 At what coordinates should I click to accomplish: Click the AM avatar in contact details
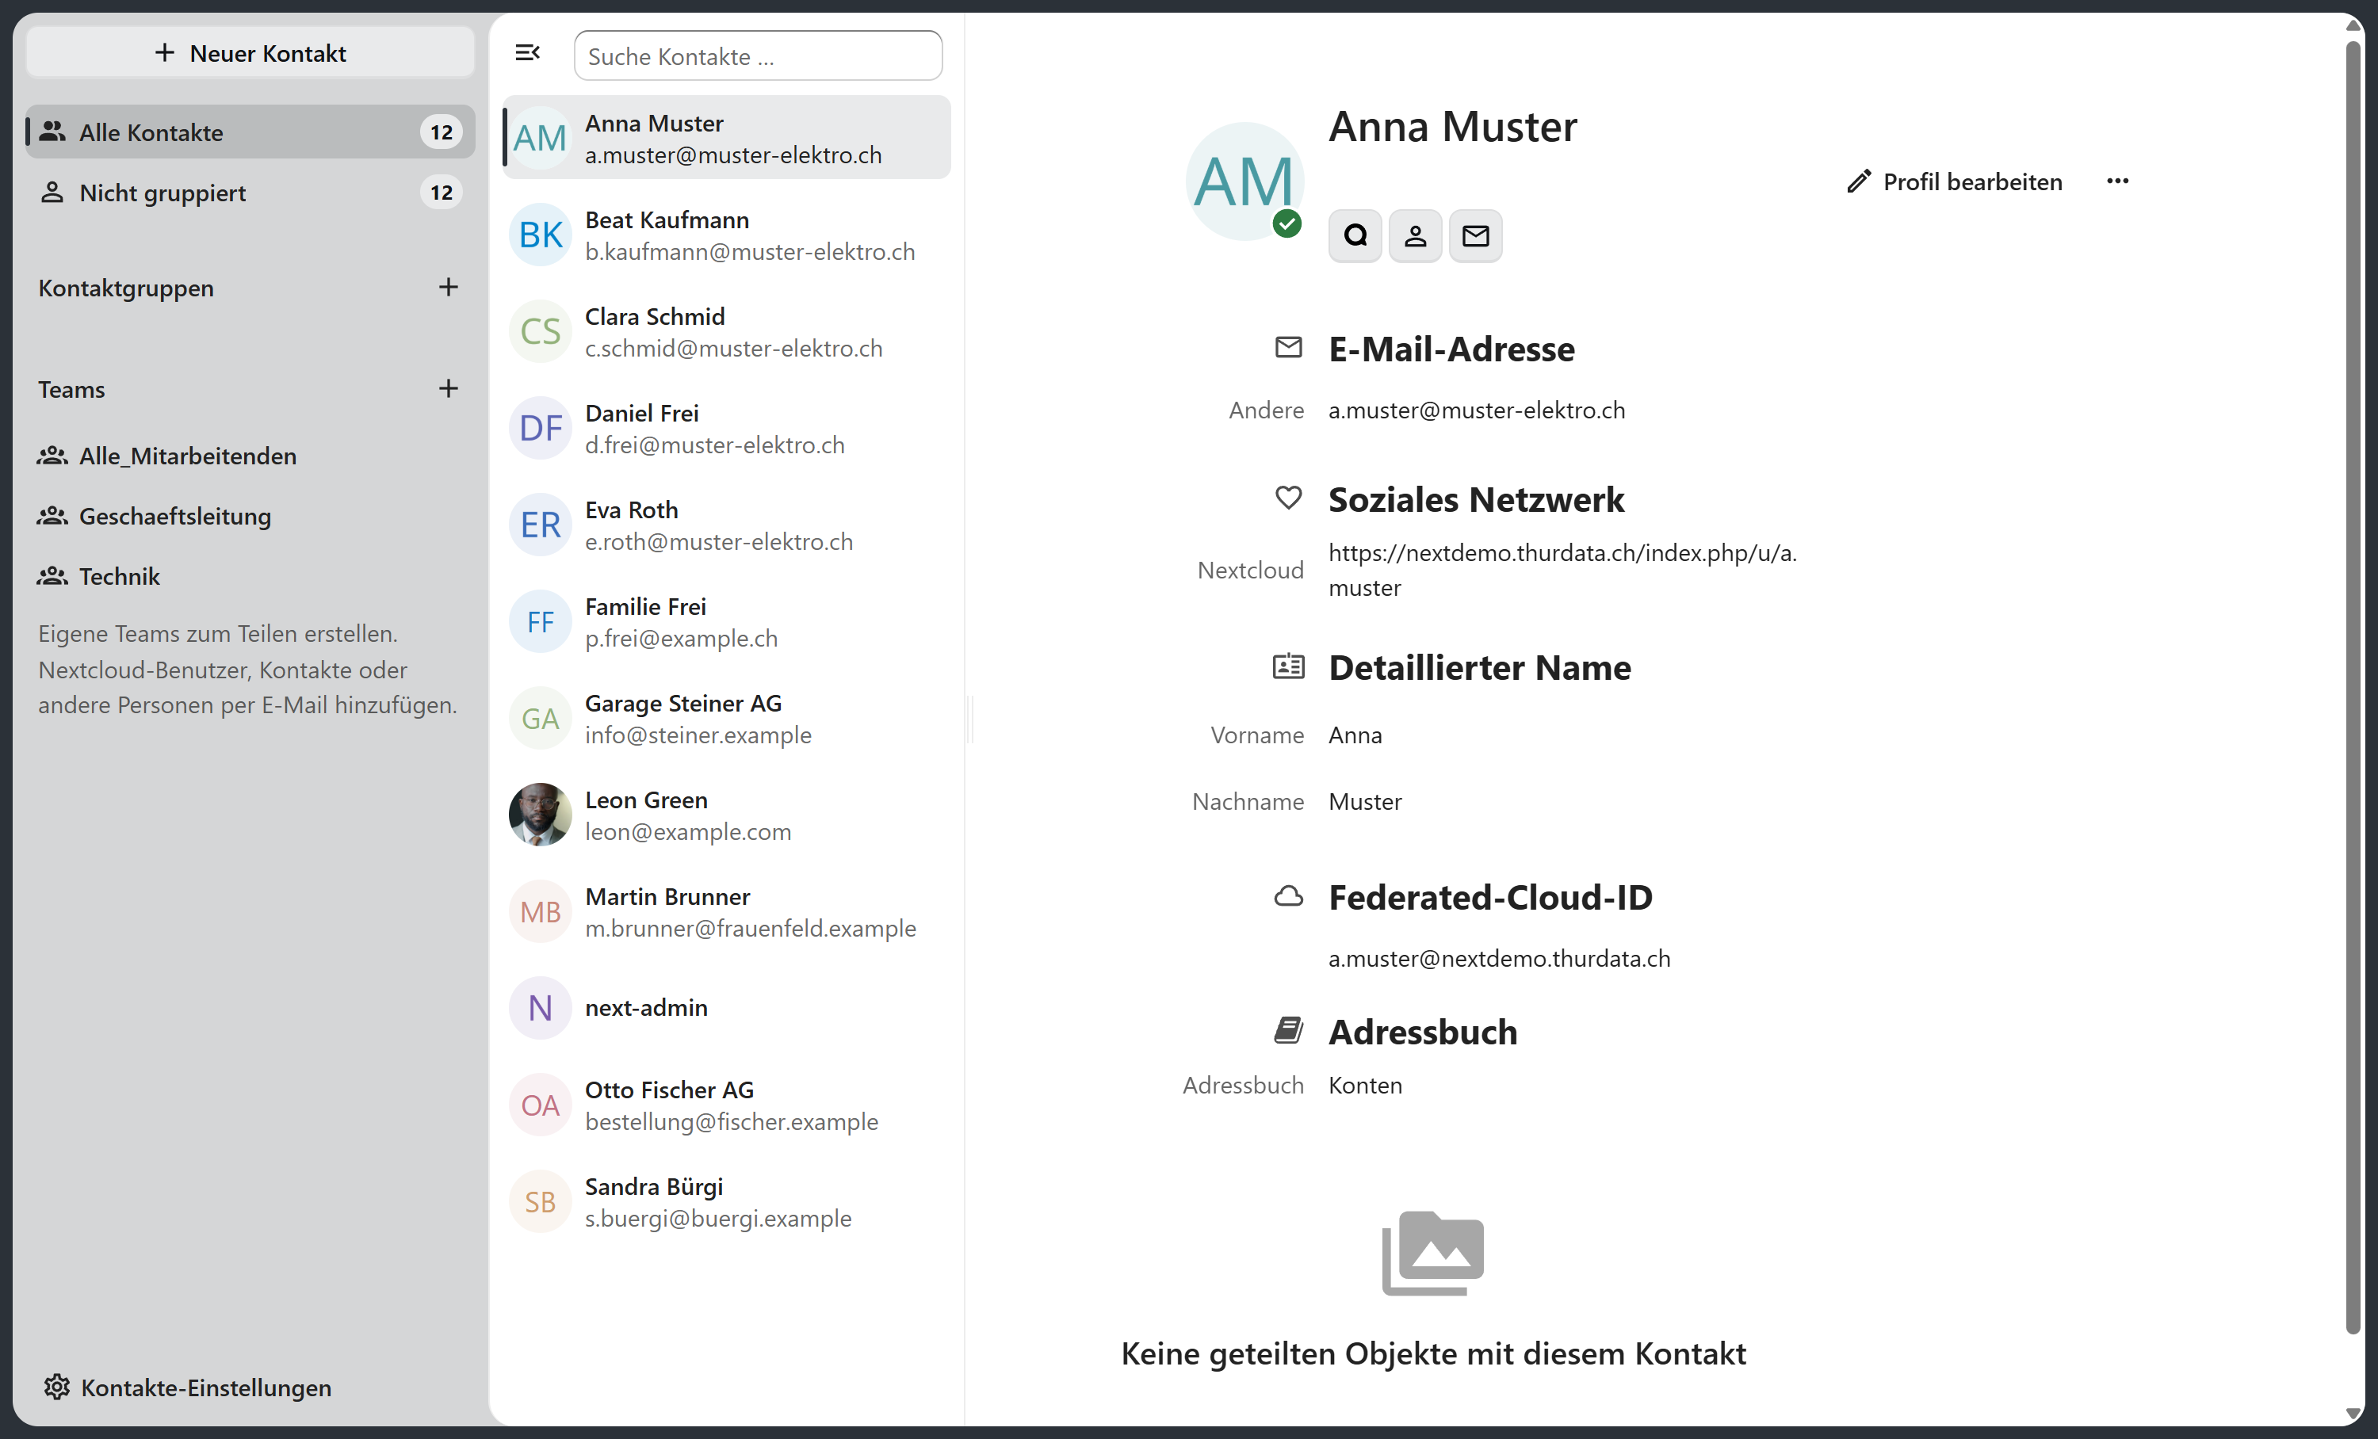click(x=1244, y=181)
